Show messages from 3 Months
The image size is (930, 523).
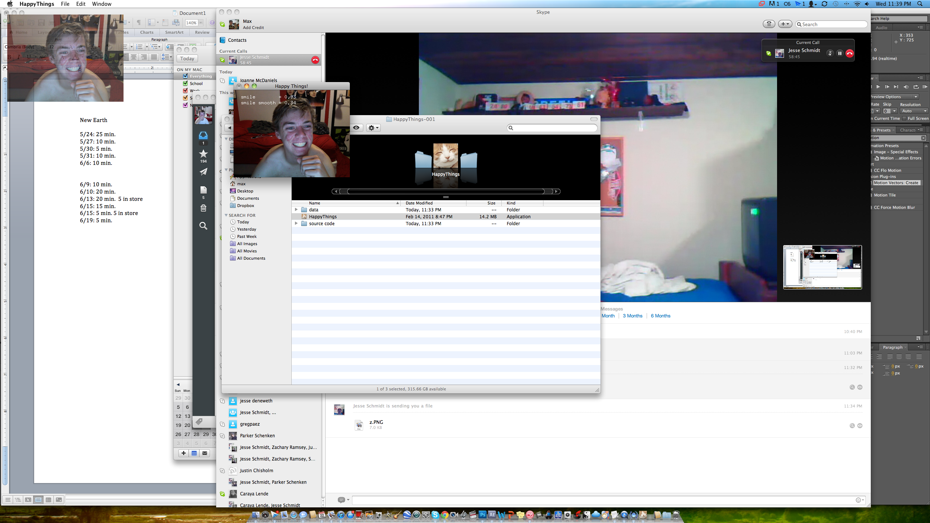pos(632,316)
